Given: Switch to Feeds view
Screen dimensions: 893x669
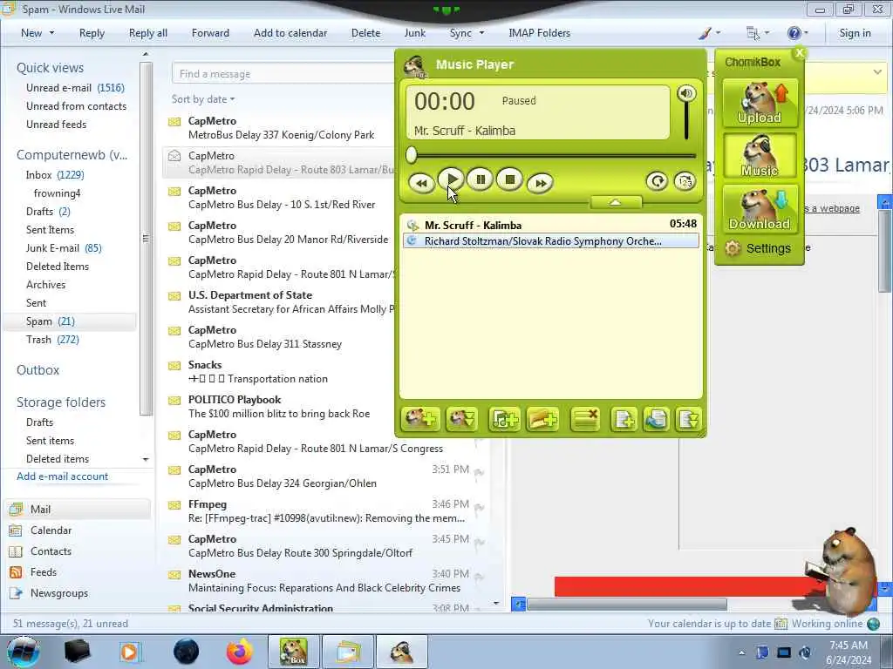Looking at the screenshot, I should [x=44, y=572].
